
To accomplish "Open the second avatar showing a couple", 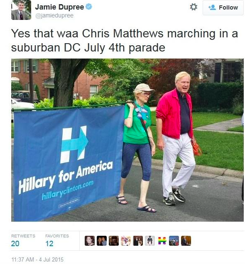I will click(x=102, y=241).
